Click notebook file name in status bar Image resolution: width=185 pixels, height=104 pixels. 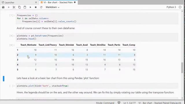pyautogui.click(x=160, y=103)
